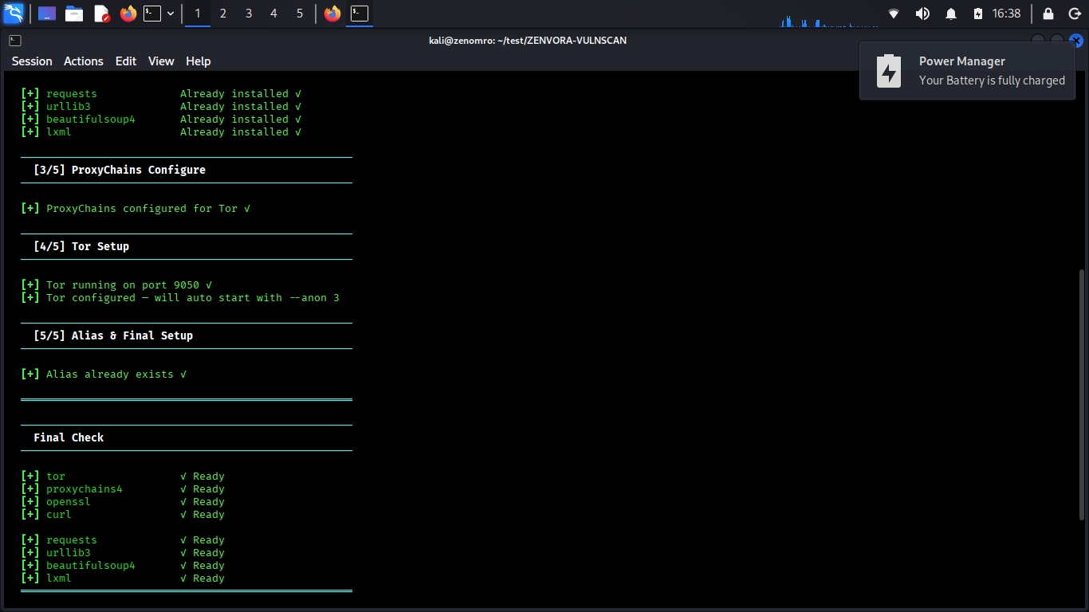Switch to workspace 2
Image resolution: width=1089 pixels, height=612 pixels.
click(x=223, y=14)
